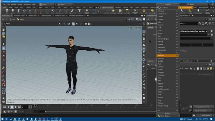Add an Ambient Light from the shelf
This screenshot has width=215, height=121.
click(x=198, y=11)
